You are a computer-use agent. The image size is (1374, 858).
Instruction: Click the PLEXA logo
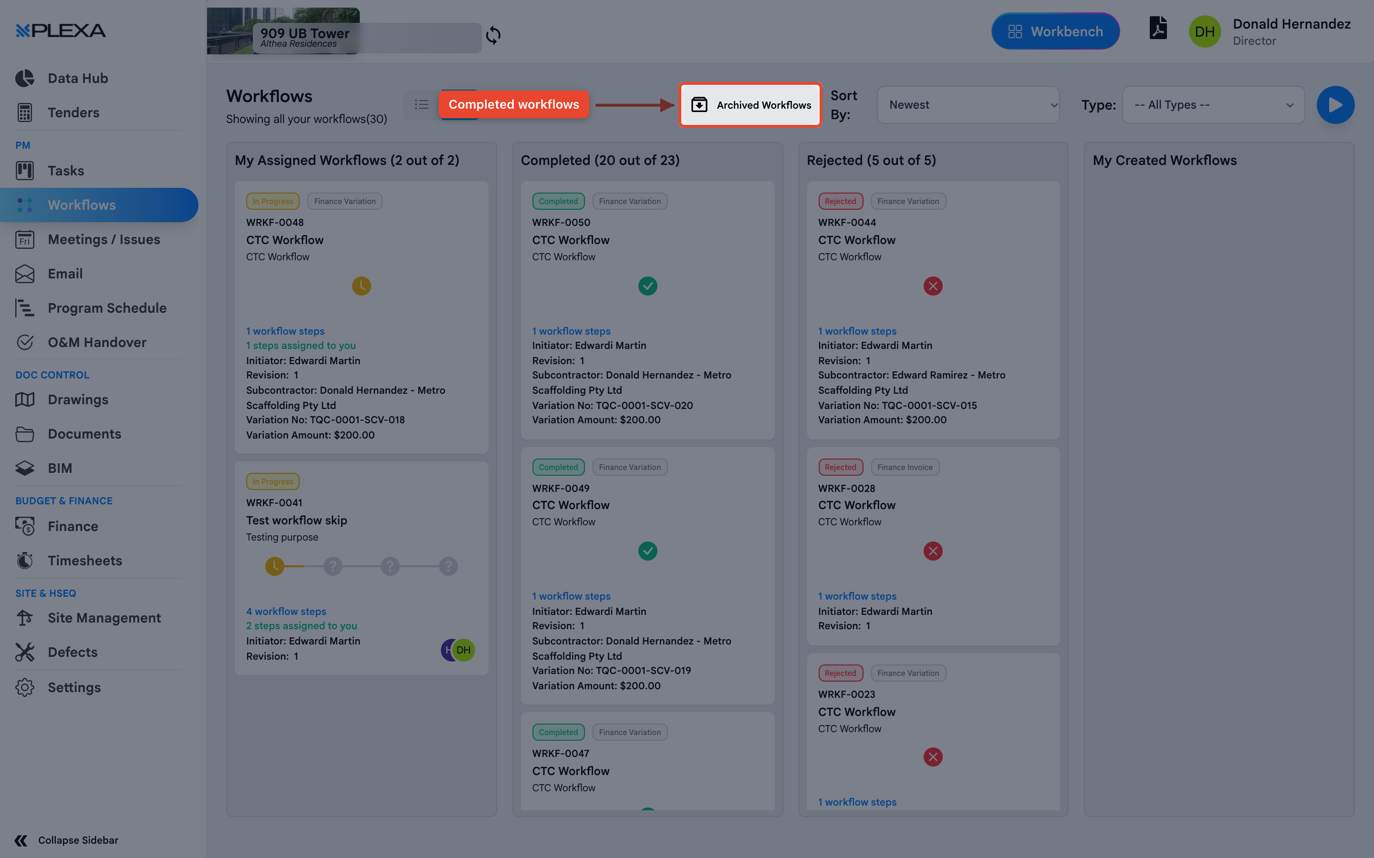61,31
